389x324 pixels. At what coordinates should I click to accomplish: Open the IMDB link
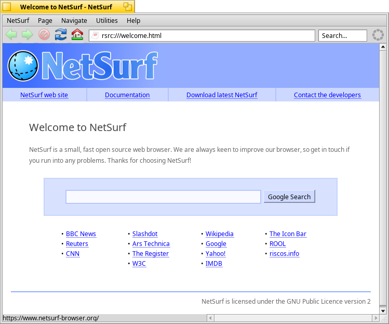(x=214, y=264)
